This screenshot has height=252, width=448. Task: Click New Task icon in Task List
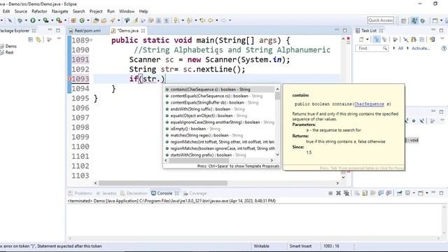pyautogui.click(x=361, y=39)
